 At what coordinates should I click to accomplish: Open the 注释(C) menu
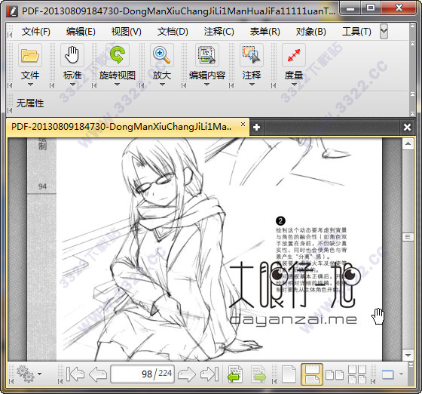coord(219,32)
